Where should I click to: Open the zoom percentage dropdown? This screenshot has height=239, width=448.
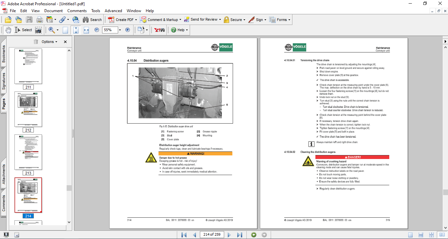pos(120,30)
